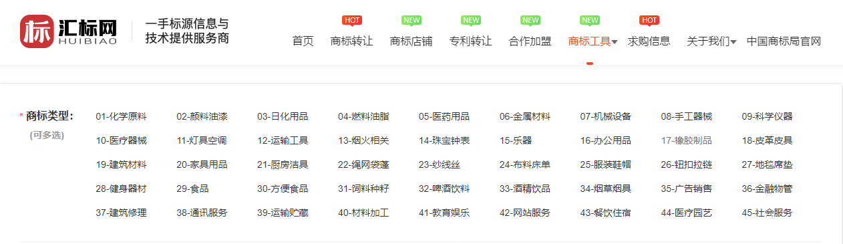Click HOT badge above 求购信息
843x244 pixels.
(649, 20)
